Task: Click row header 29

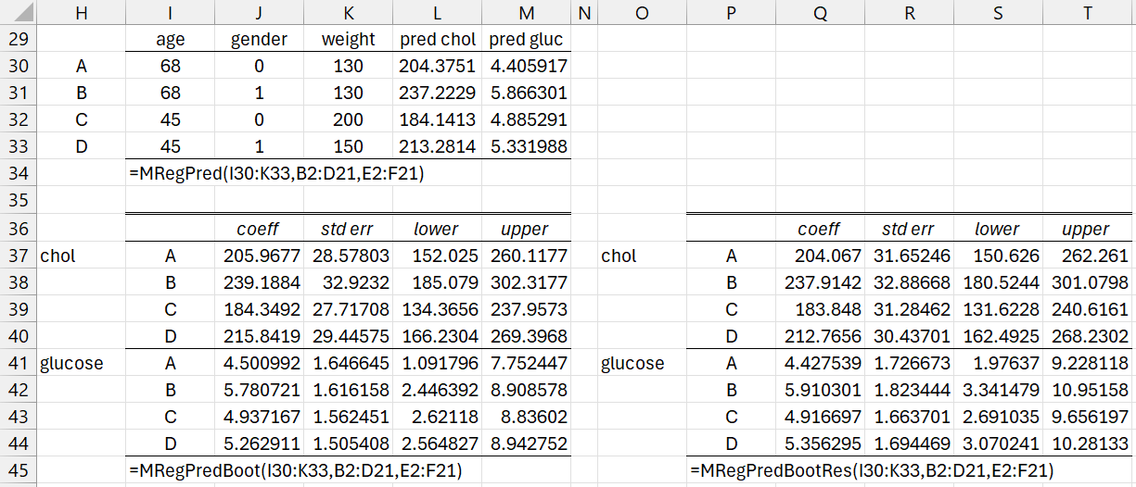Action: click(x=19, y=39)
